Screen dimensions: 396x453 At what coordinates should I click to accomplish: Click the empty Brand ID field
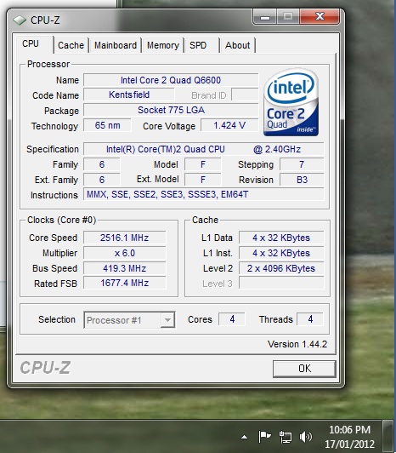pyautogui.click(x=245, y=95)
